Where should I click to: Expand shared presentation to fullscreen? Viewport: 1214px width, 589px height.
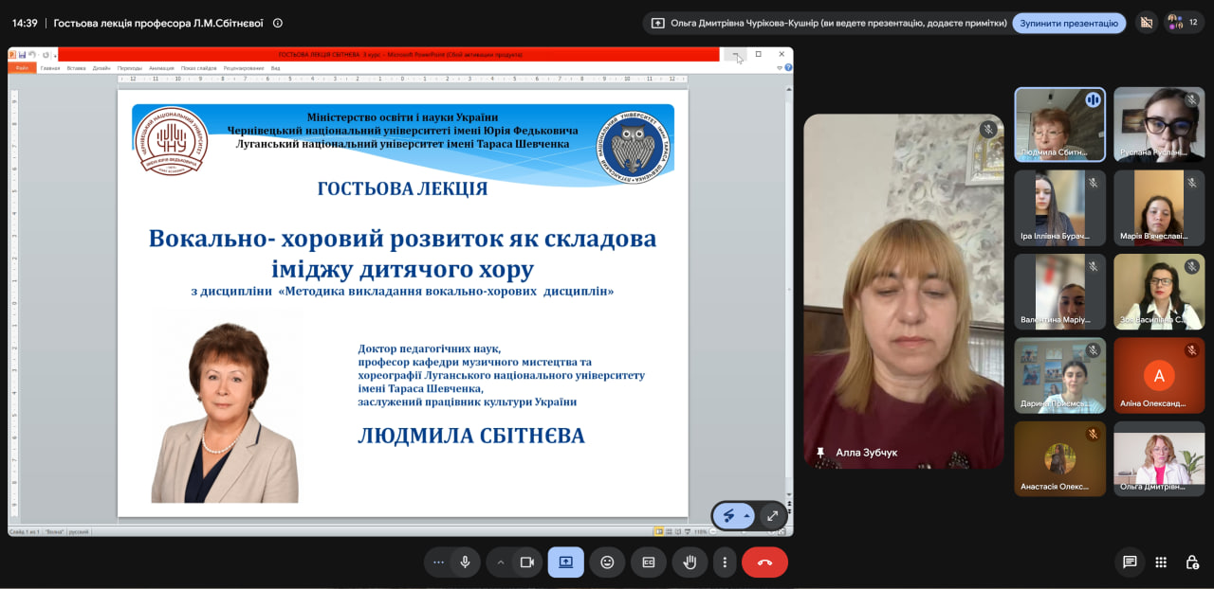(772, 516)
